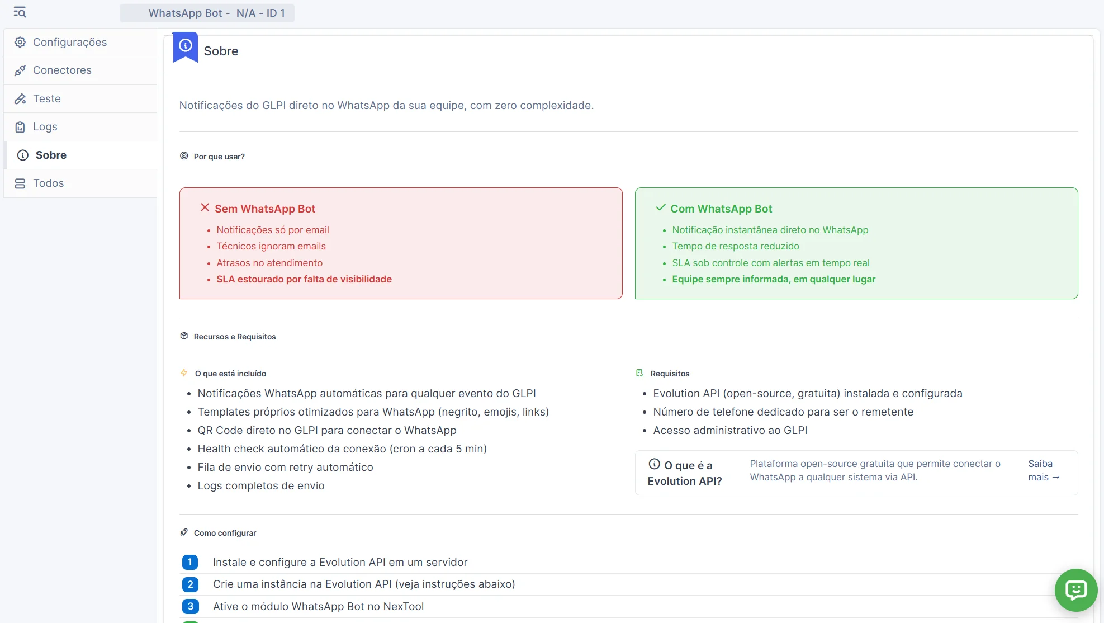The height and width of the screenshot is (623, 1104).
Task: Click the blue info bookmark icon beside Sobre
Action: [x=186, y=47]
